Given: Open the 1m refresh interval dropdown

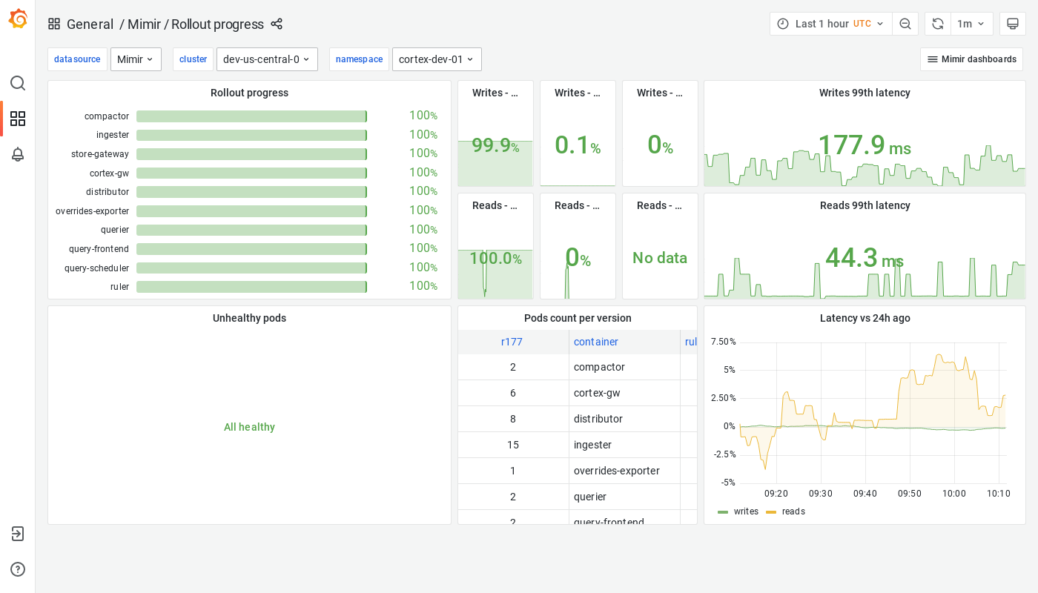Looking at the screenshot, I should click(x=971, y=23).
